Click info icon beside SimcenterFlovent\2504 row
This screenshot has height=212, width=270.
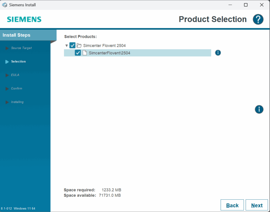tap(218, 53)
